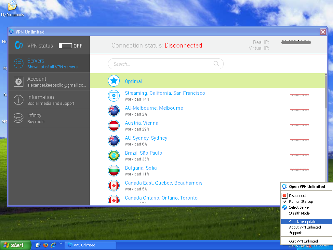Click the Brazil flag icon

pos(114,156)
